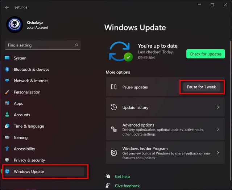Open Advanced options chevron arrow
This screenshot has height=190, width=232.
218,129
